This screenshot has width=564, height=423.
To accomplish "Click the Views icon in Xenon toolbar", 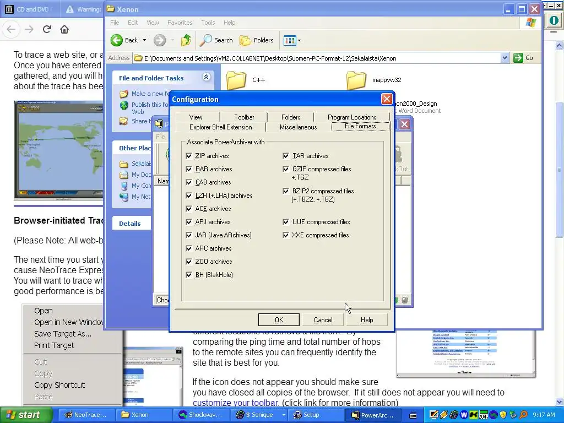I will click(x=290, y=40).
